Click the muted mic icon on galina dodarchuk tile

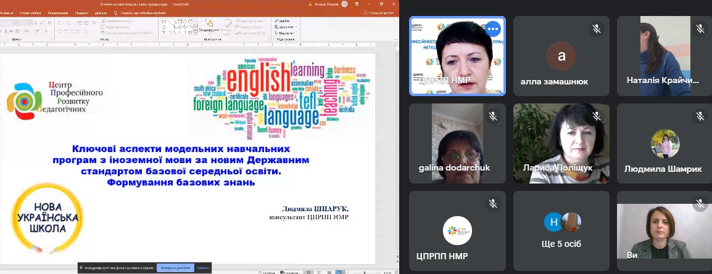492,116
